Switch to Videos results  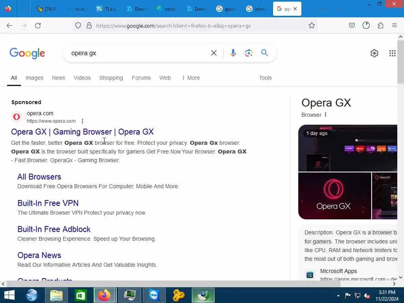pos(82,78)
